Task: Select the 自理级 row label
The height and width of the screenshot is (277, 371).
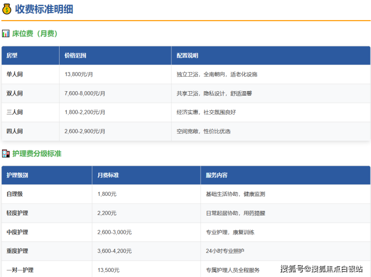Action: click(x=15, y=194)
